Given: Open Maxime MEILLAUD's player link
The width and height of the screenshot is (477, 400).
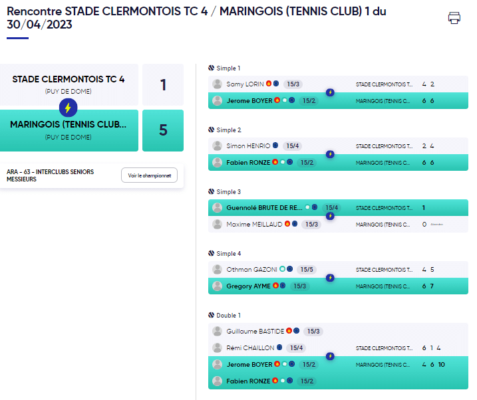Looking at the screenshot, I should [254, 224].
